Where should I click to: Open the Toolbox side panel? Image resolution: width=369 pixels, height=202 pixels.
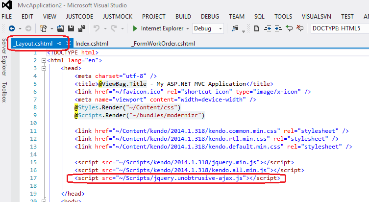4,92
